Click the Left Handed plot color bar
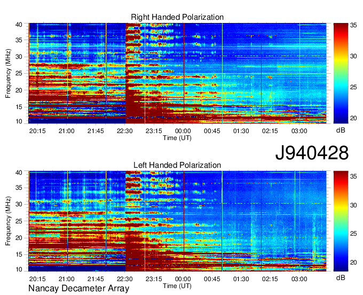This screenshot has height=295, width=363. tap(341, 221)
